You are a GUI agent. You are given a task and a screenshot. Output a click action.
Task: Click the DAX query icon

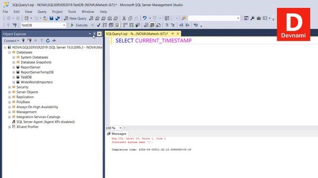point(116,18)
